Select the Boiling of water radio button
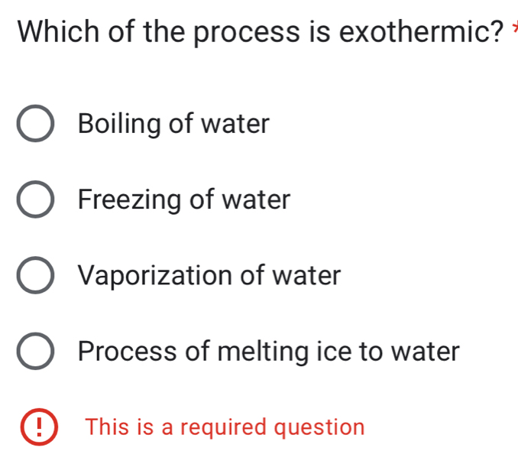The height and width of the screenshot is (451, 518). pyautogui.click(x=35, y=125)
